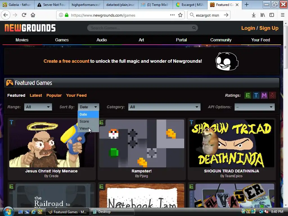
Task: Open the Audio navigation menu
Action: pyautogui.click(x=102, y=40)
